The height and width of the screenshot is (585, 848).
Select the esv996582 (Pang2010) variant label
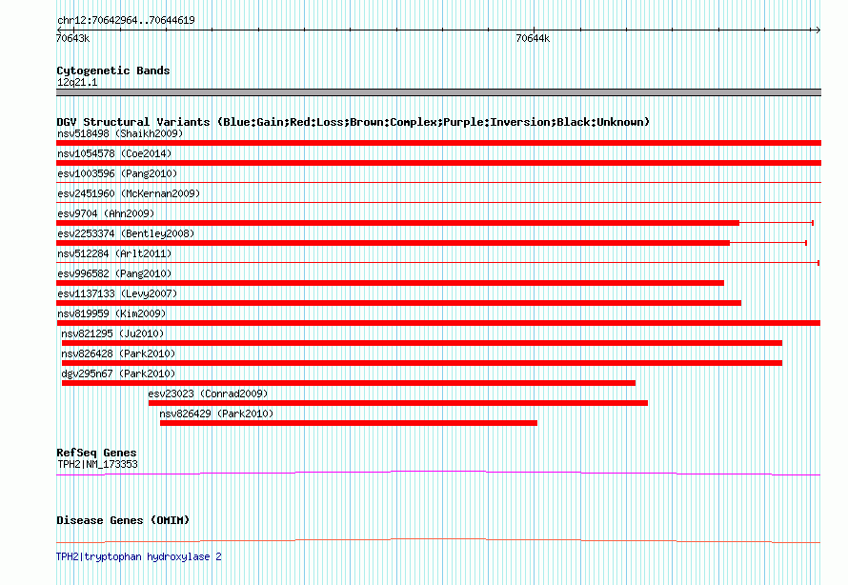click(x=114, y=273)
